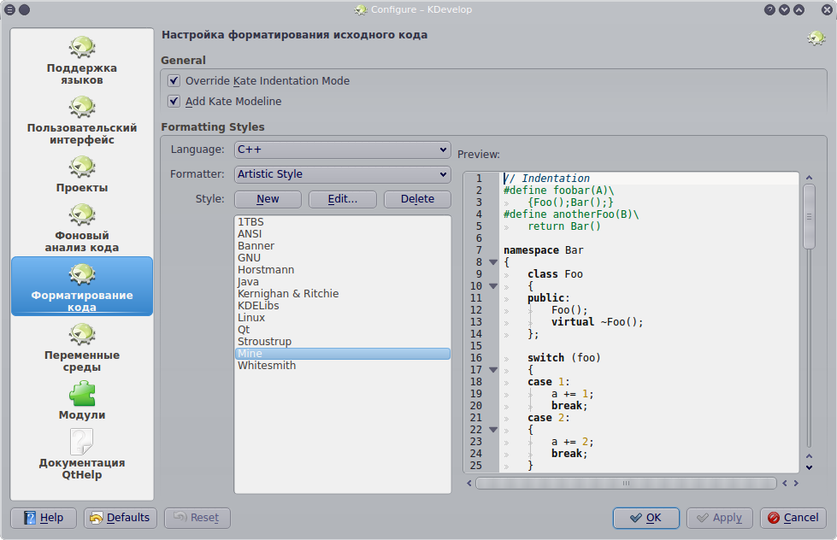Confirm with the OK button
Screen dimensions: 837x540
[645, 518]
